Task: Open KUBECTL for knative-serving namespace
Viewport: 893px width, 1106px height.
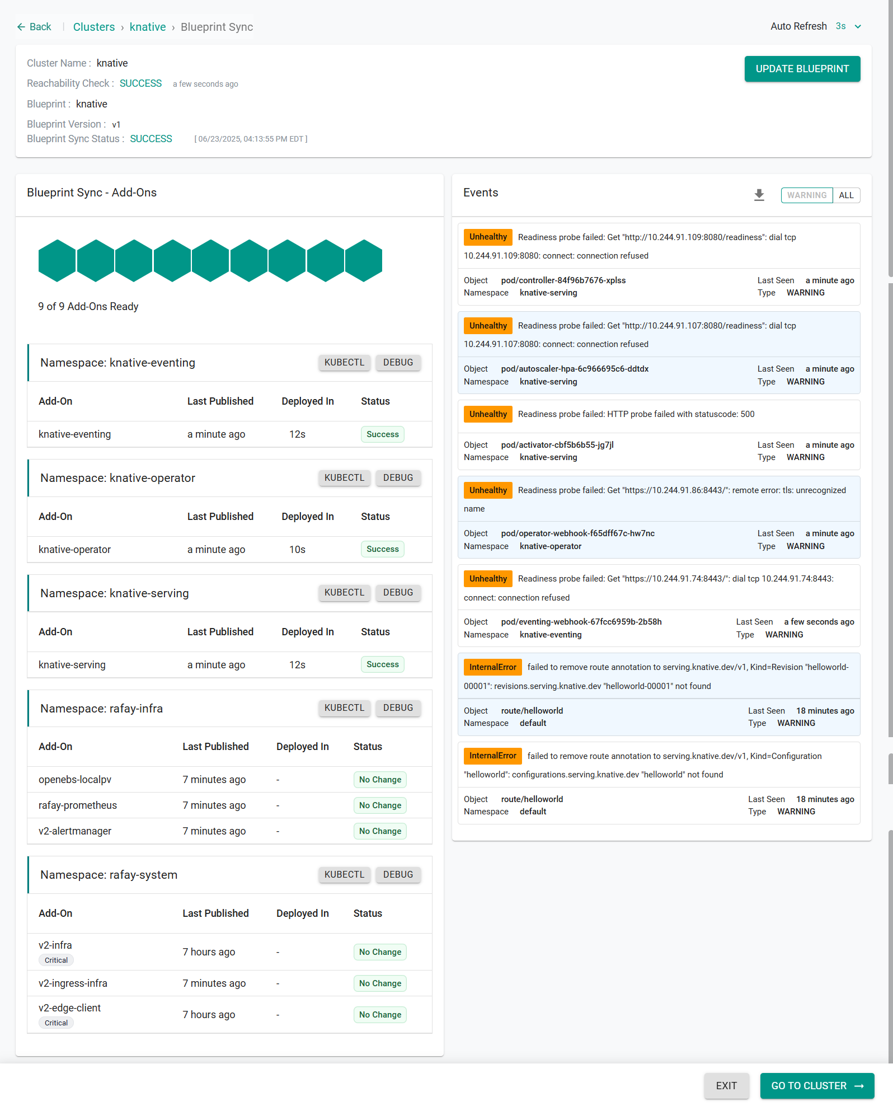Action: [345, 593]
